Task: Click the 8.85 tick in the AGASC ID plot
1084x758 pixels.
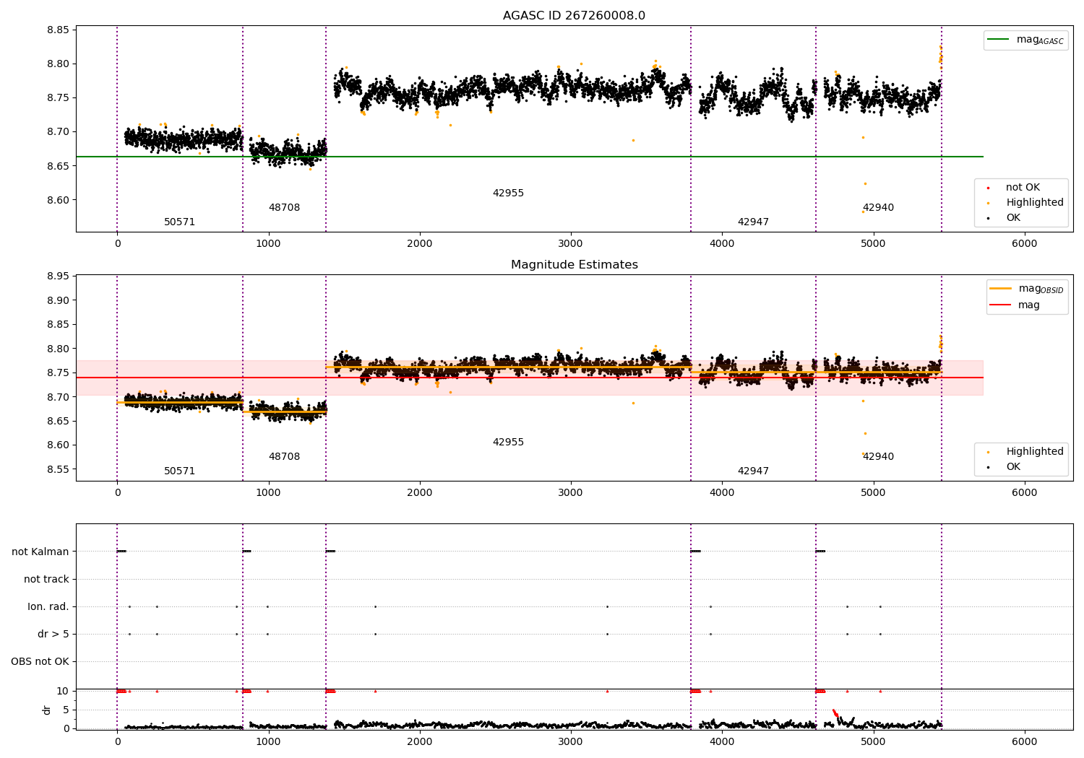Action: pyautogui.click(x=57, y=30)
